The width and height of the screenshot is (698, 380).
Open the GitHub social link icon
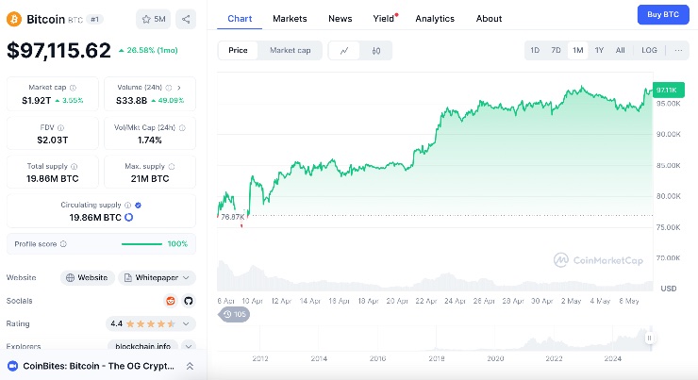pos(188,301)
